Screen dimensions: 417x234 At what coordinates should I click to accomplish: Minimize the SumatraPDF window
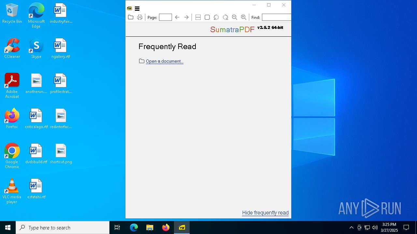pyautogui.click(x=254, y=5)
